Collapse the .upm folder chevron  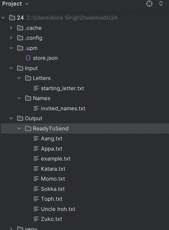(x=11, y=48)
